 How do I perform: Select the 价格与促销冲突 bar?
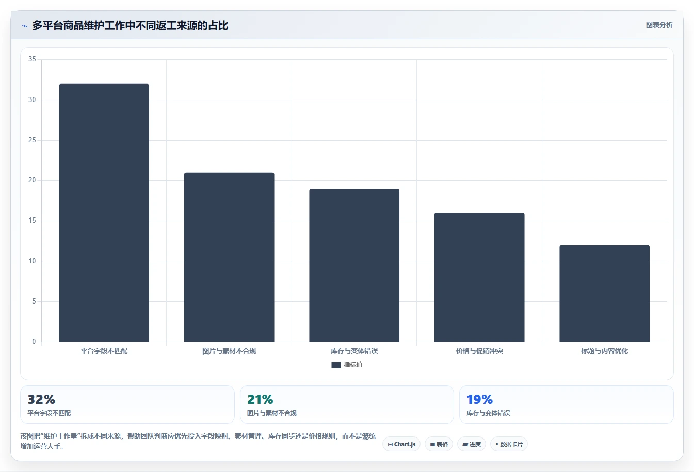point(479,277)
